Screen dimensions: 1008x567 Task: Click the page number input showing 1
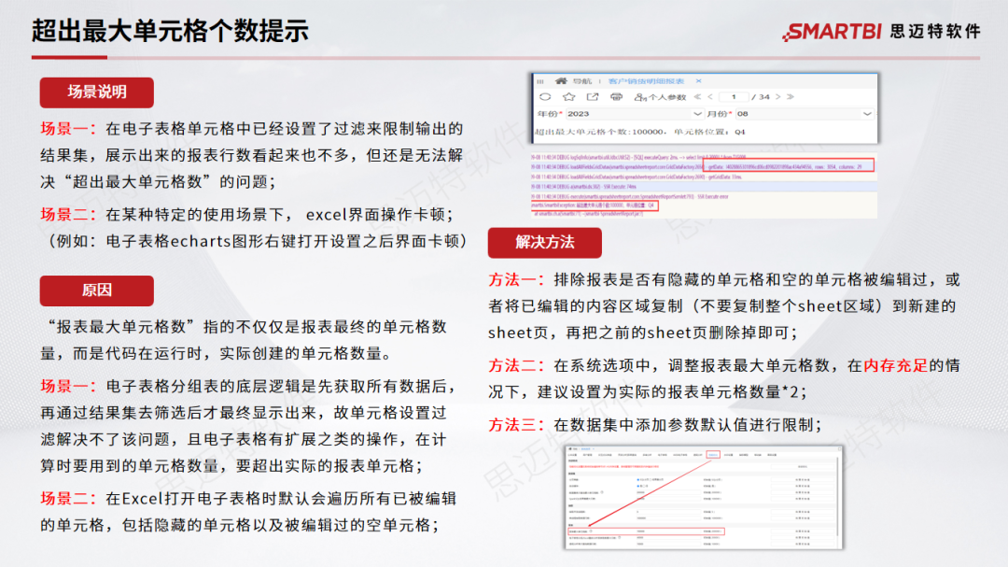click(x=734, y=96)
